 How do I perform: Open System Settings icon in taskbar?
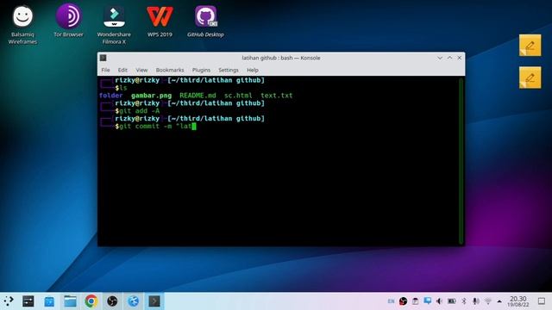pyautogui.click(x=28, y=301)
